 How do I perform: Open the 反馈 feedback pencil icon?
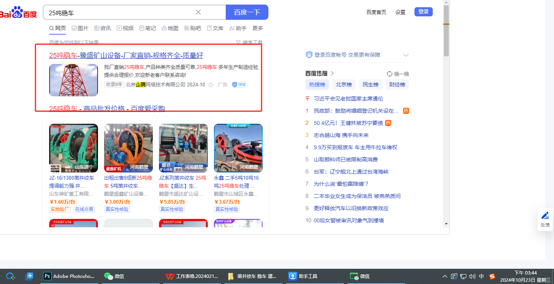pos(545,216)
